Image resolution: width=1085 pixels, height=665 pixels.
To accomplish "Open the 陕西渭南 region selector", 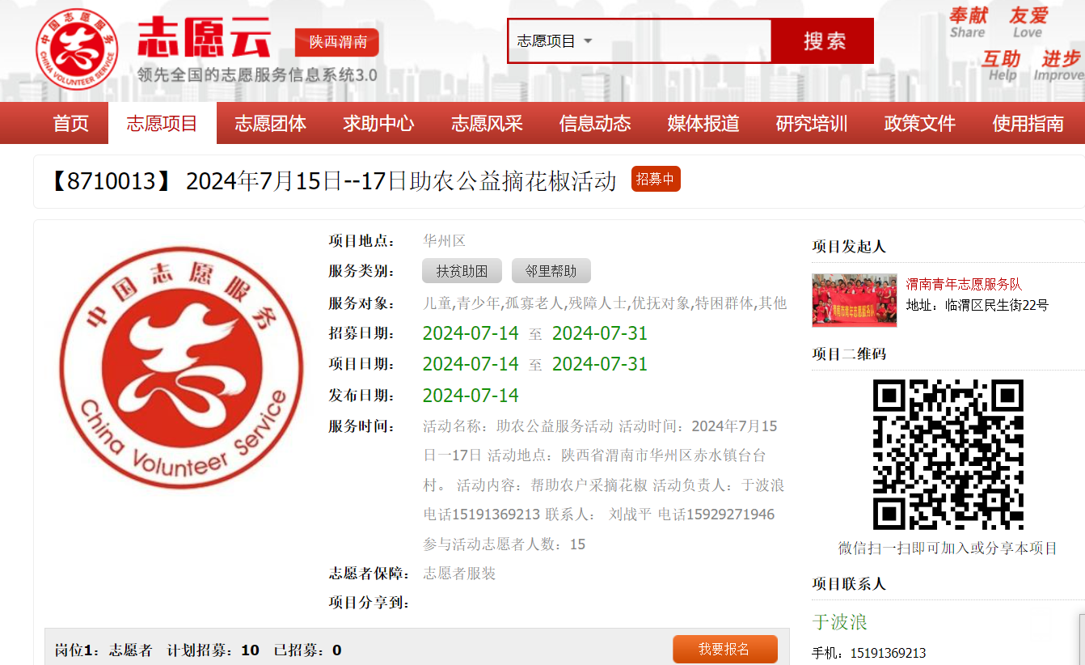I will pyautogui.click(x=337, y=42).
